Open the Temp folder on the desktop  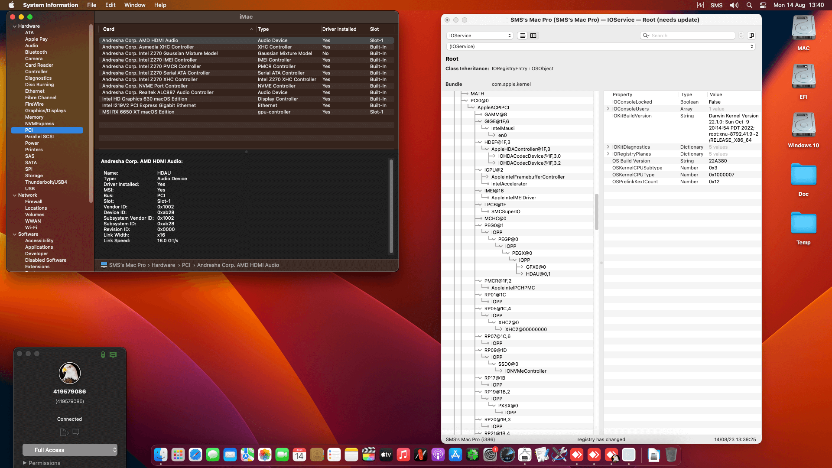(803, 223)
